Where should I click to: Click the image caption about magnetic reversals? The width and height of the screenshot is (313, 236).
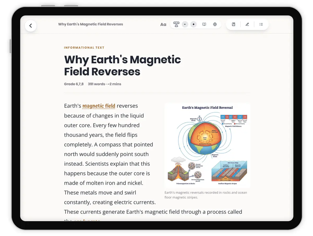[206, 195]
